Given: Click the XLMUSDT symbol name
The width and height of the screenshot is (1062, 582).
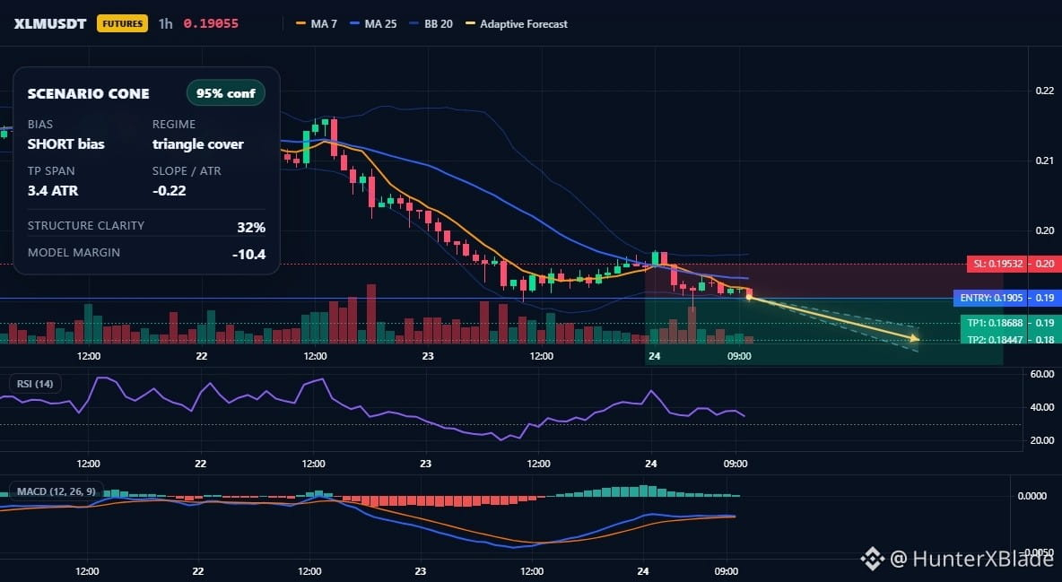Looking at the screenshot, I should pyautogui.click(x=50, y=23).
